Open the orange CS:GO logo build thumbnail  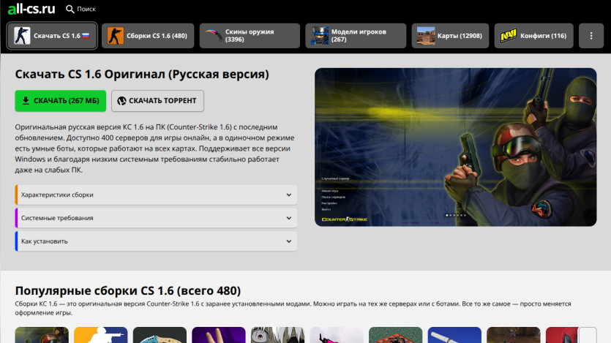coord(100,335)
